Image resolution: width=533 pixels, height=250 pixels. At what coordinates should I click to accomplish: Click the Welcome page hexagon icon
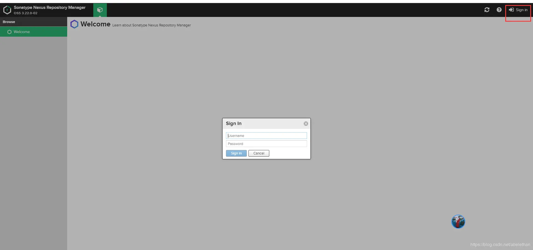pos(74,24)
